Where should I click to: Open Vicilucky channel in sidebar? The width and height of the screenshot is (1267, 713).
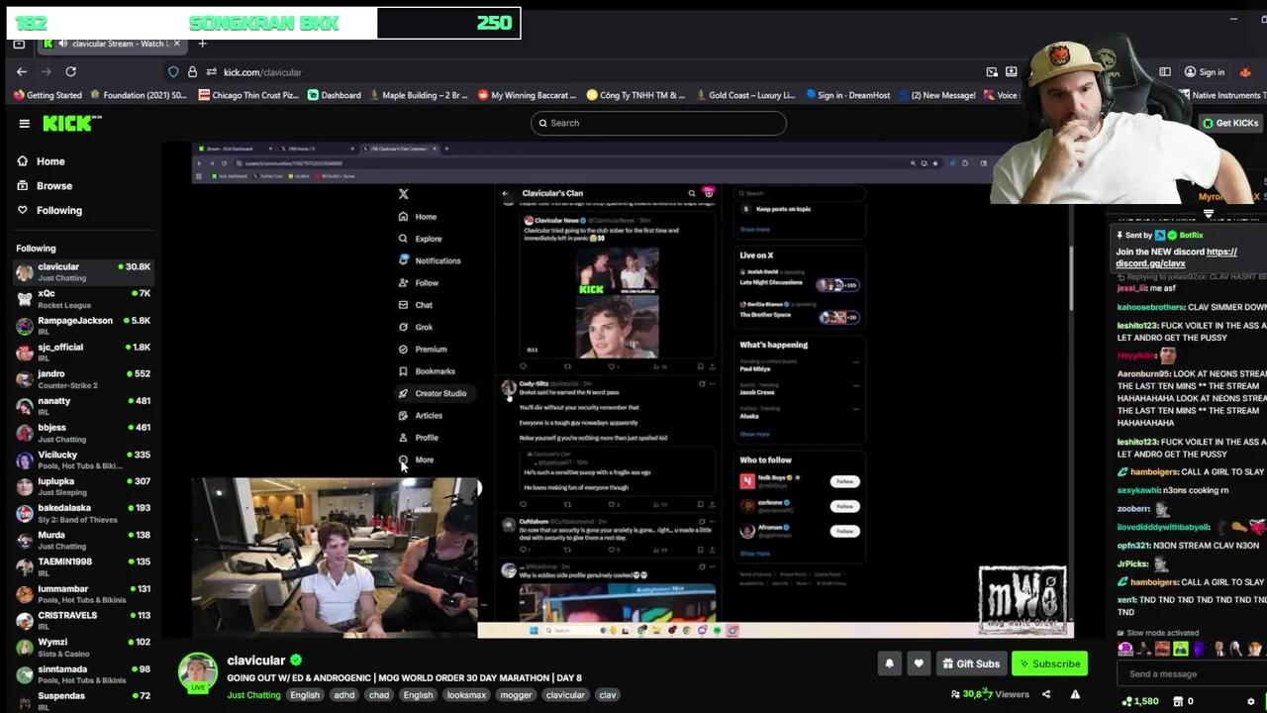point(83,459)
